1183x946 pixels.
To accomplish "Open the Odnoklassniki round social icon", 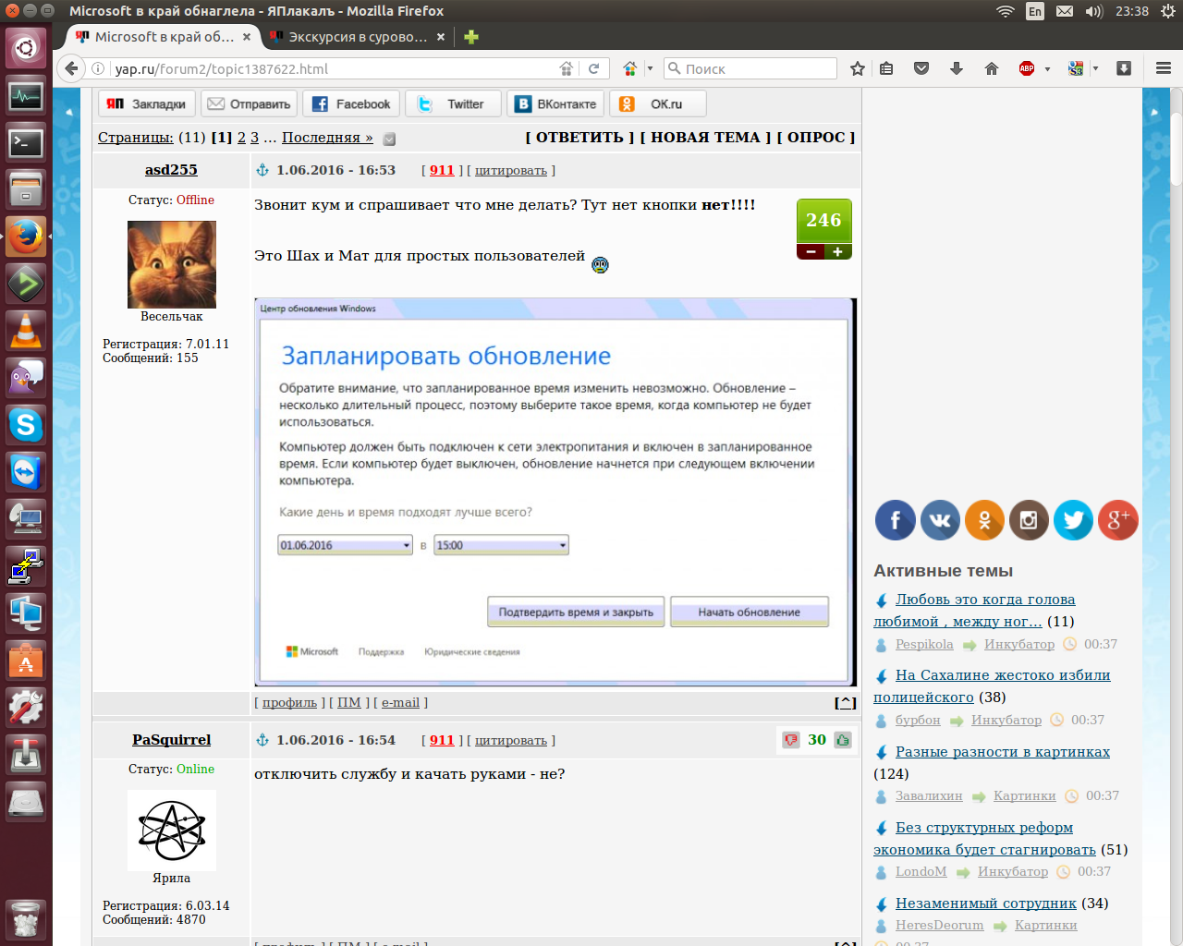I will [x=984, y=520].
